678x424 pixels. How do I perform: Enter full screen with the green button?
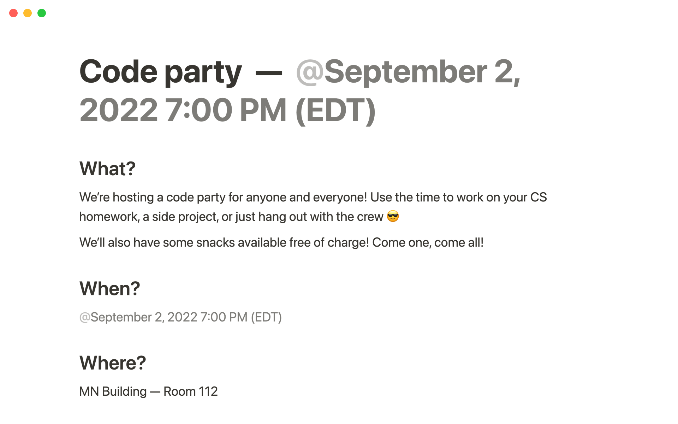[42, 13]
